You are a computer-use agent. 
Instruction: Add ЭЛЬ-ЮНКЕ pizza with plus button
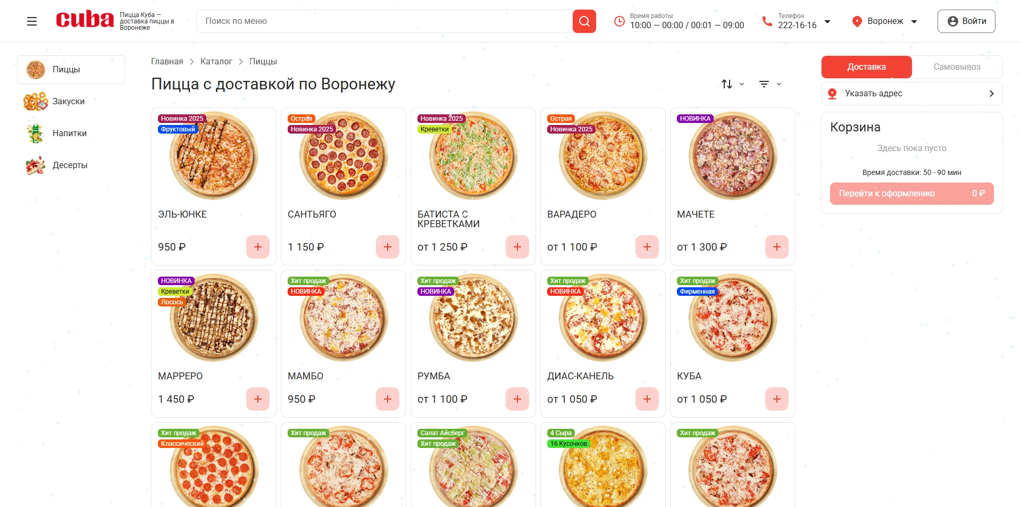click(x=258, y=247)
